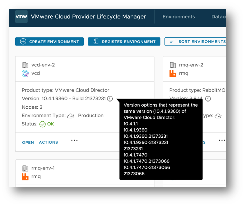Click the rmq icon on rmq-env-2 card
The height and width of the screenshot is (206, 245).
point(173,73)
